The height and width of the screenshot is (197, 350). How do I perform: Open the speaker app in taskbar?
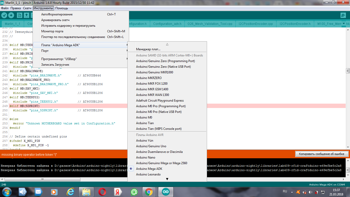tap(23, 192)
